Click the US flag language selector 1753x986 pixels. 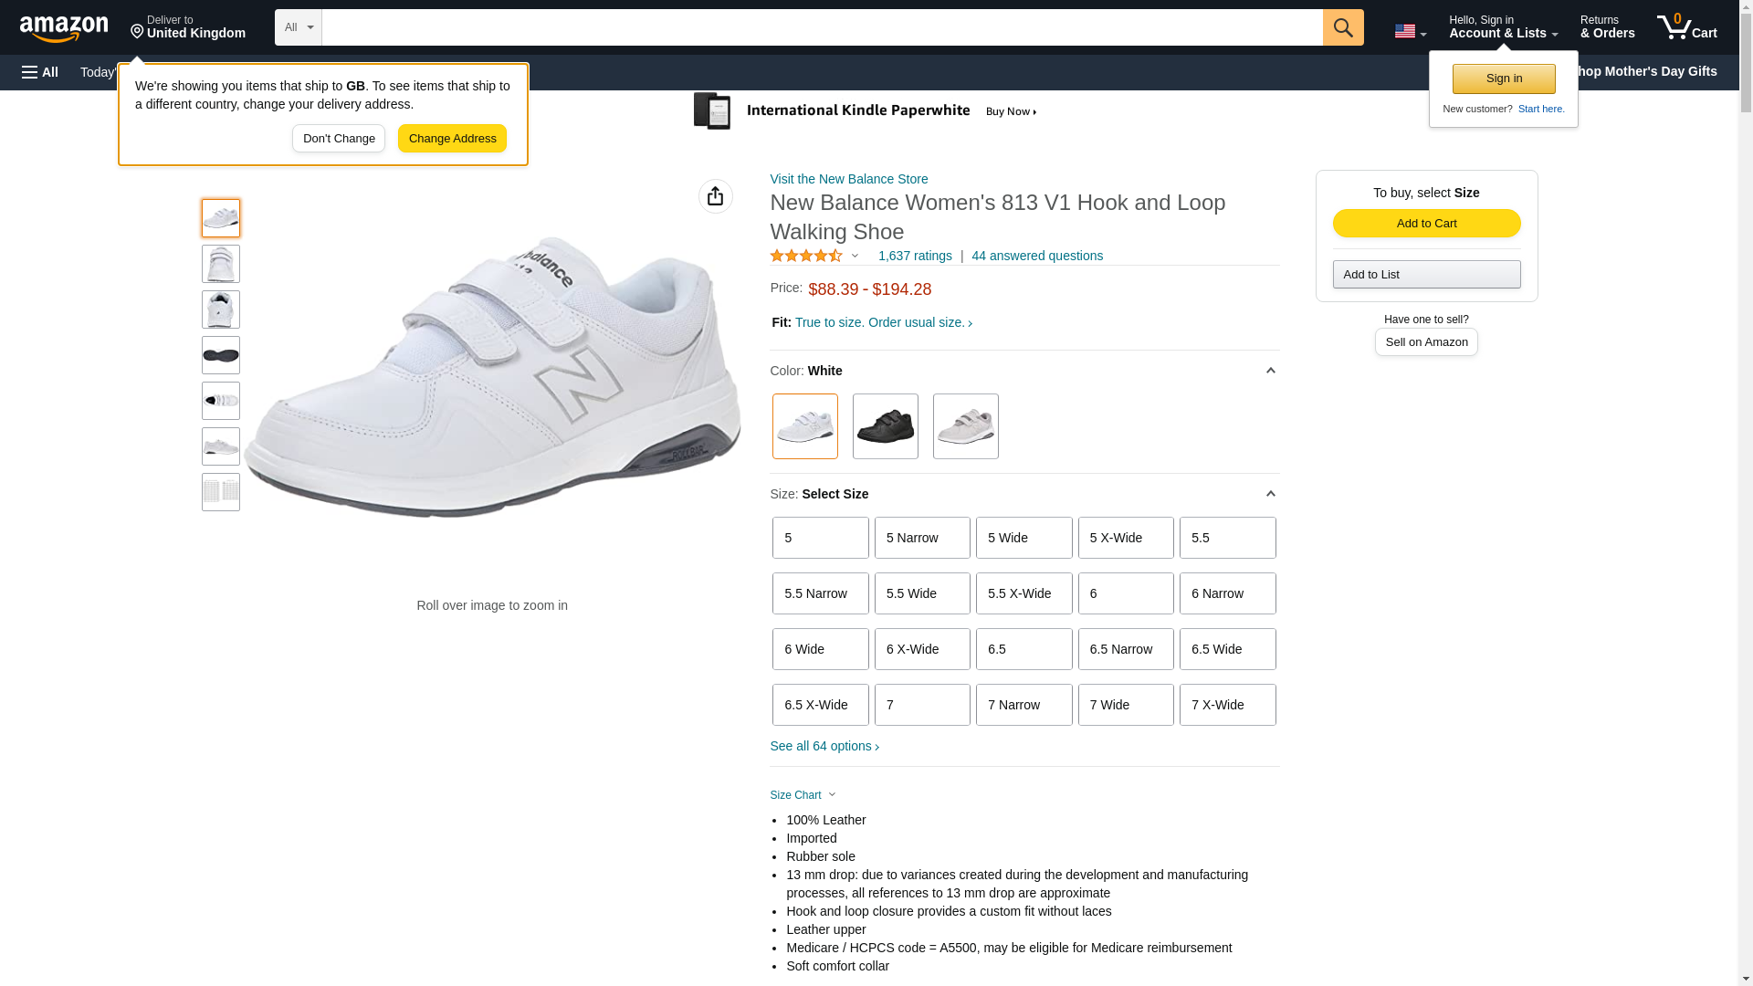1410,31
